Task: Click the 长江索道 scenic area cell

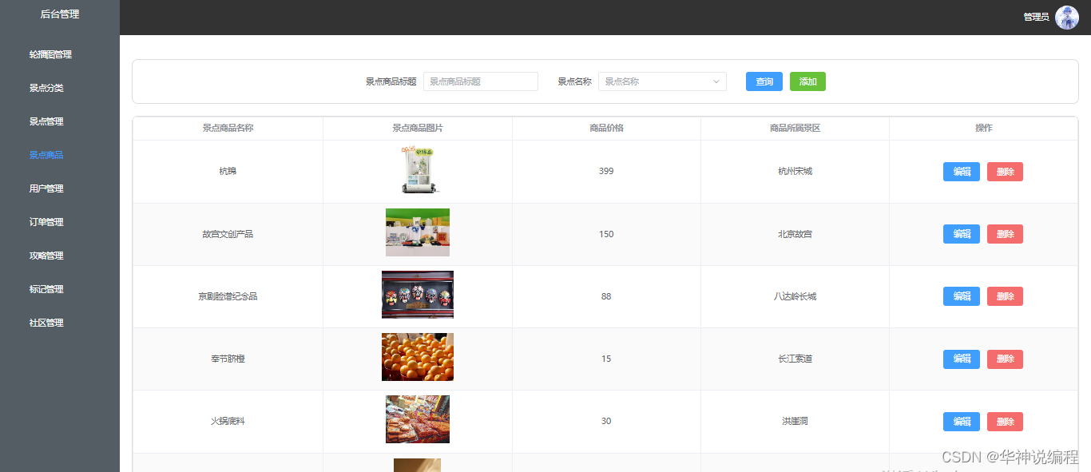Action: pyautogui.click(x=795, y=359)
